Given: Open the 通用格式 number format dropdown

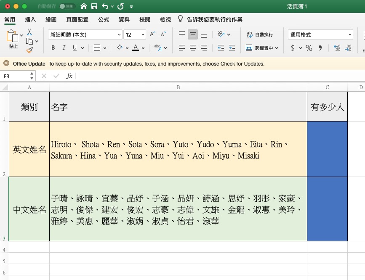Looking at the screenshot, I should pos(320,34).
